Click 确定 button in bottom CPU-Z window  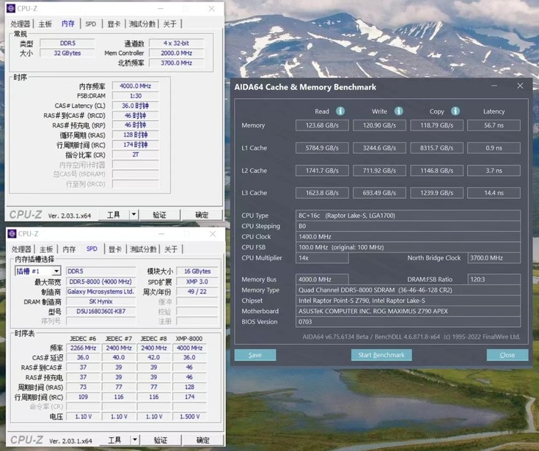click(203, 440)
